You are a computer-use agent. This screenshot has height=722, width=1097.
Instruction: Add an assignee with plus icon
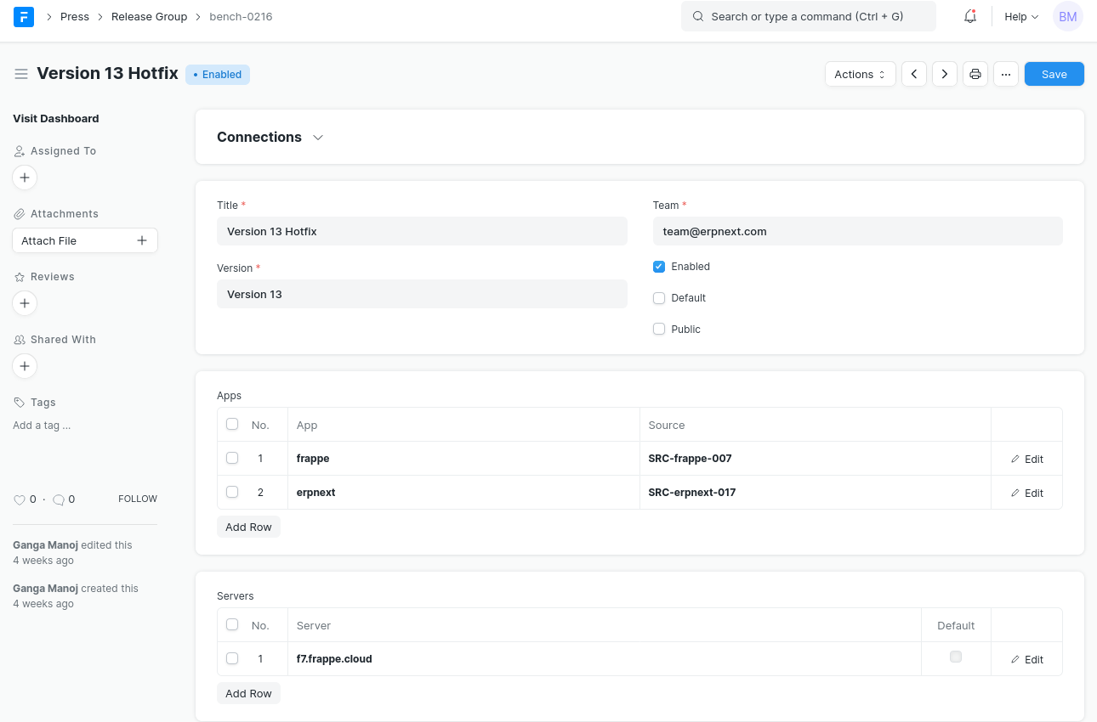tap(25, 178)
